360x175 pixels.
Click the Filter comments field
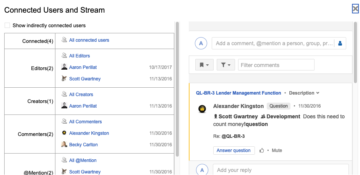(276, 65)
